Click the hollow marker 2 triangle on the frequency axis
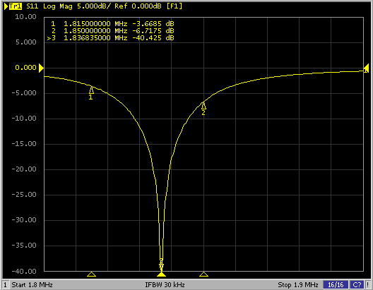Image resolution: width=373 pixels, height=290 pixels. 203,274
